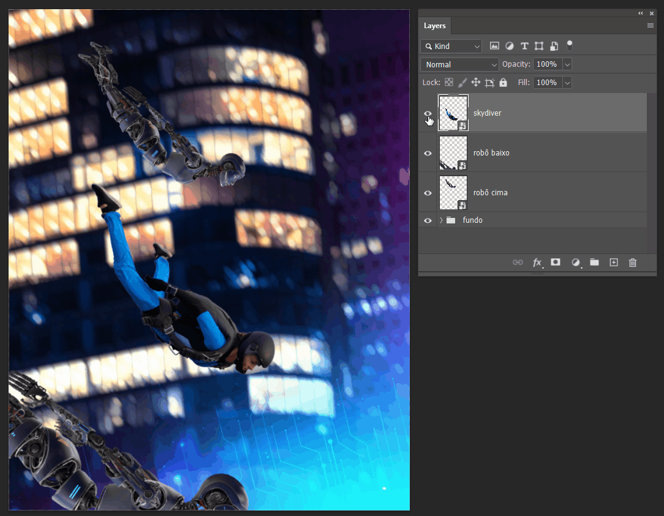Filter for pixel layers icon
The image size is (664, 516).
494,46
